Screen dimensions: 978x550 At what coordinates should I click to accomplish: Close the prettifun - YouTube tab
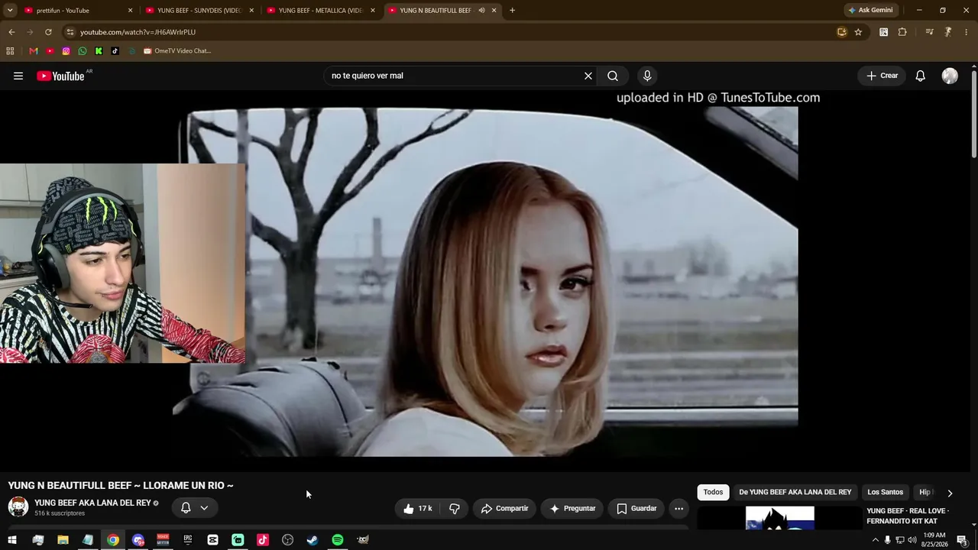click(x=130, y=11)
